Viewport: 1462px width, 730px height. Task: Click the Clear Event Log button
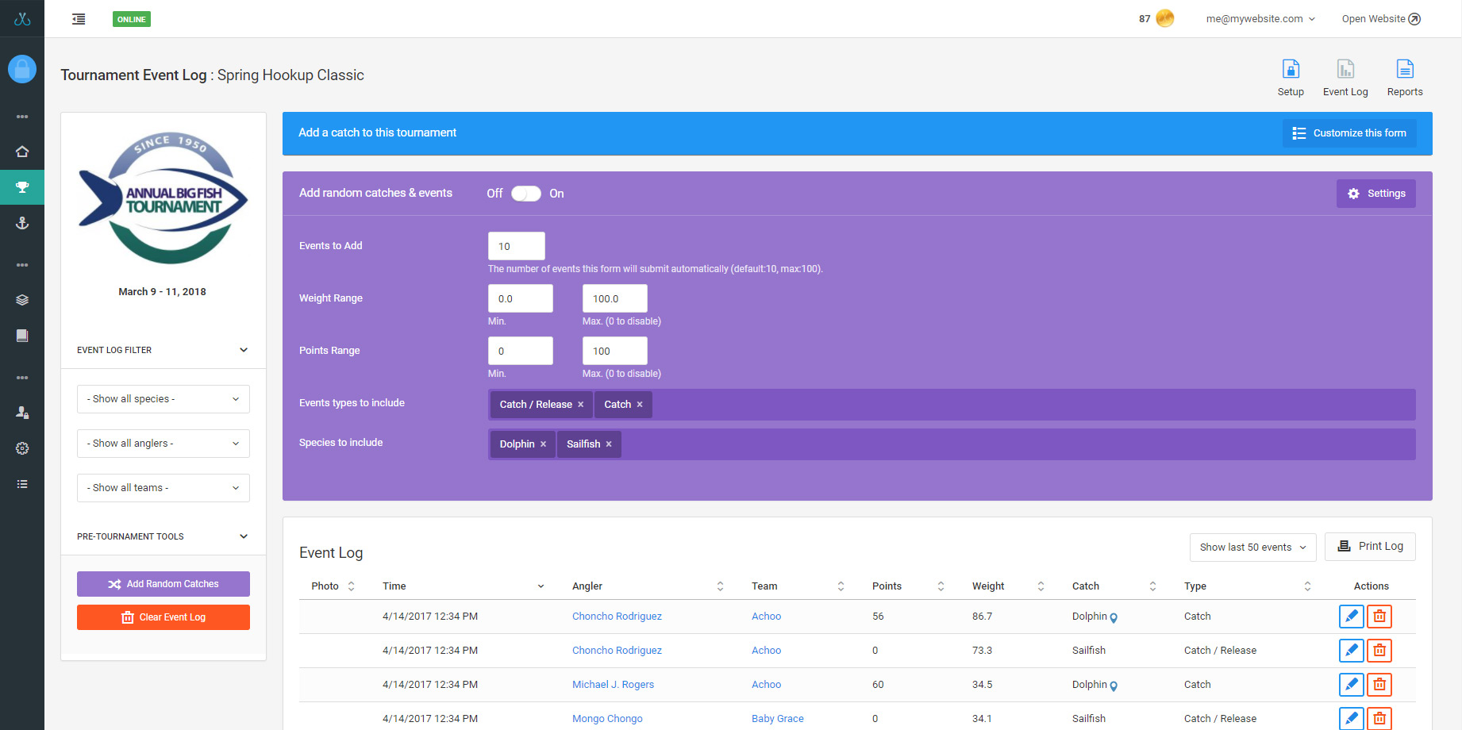pyautogui.click(x=164, y=617)
